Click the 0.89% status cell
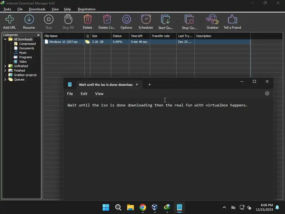 [117, 42]
